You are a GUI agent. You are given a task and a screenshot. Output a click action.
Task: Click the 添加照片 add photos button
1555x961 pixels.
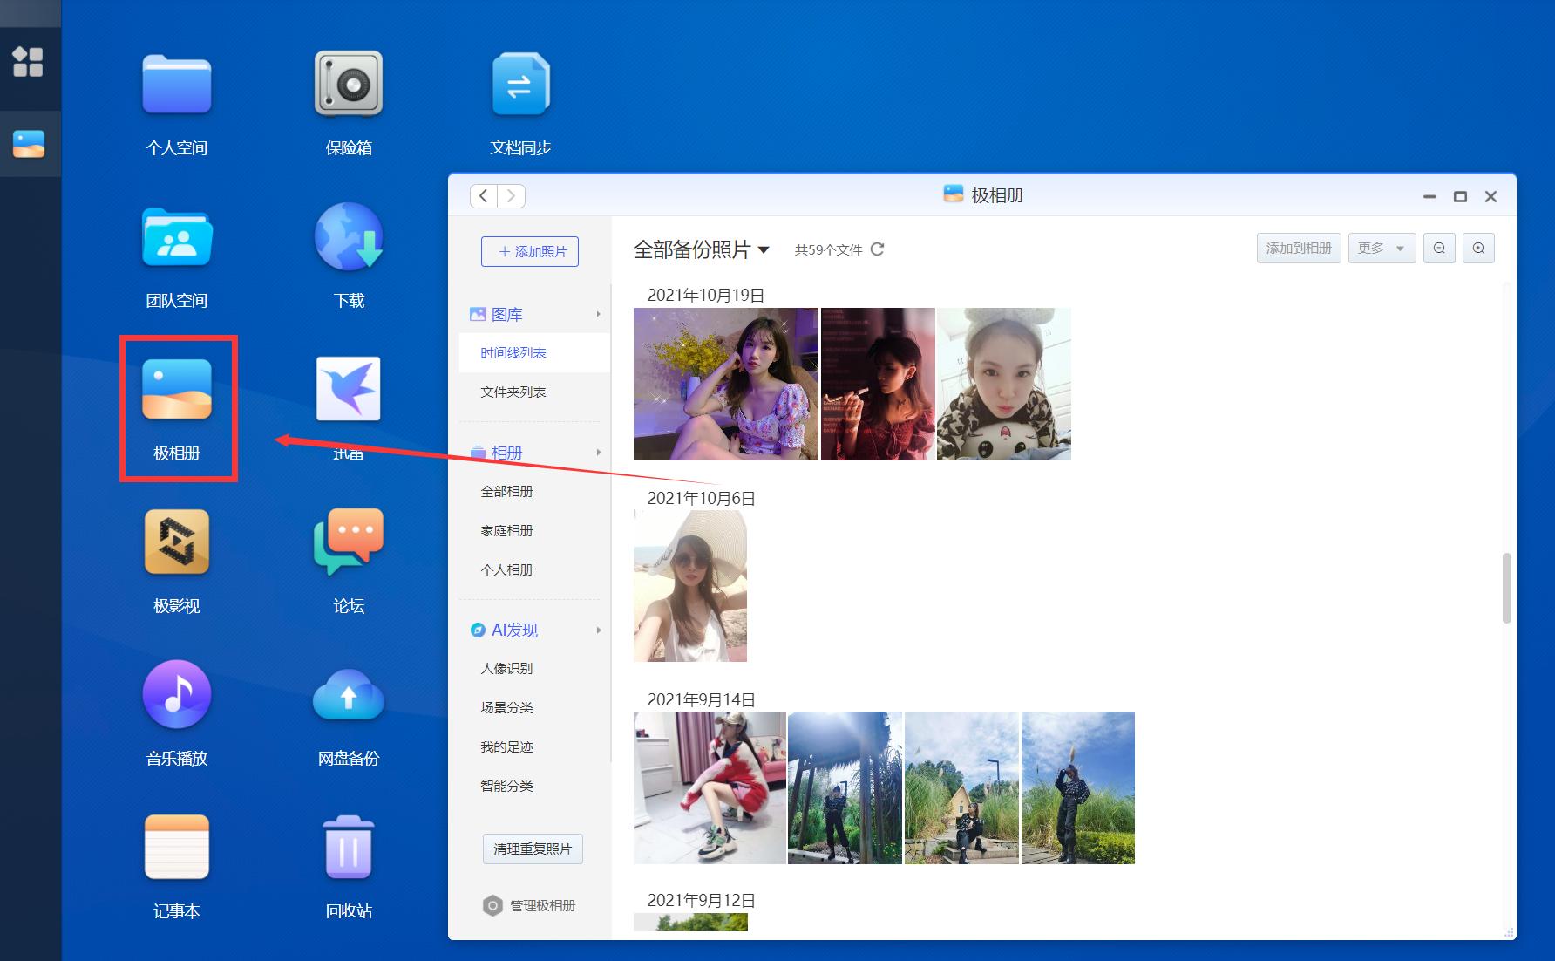point(529,251)
